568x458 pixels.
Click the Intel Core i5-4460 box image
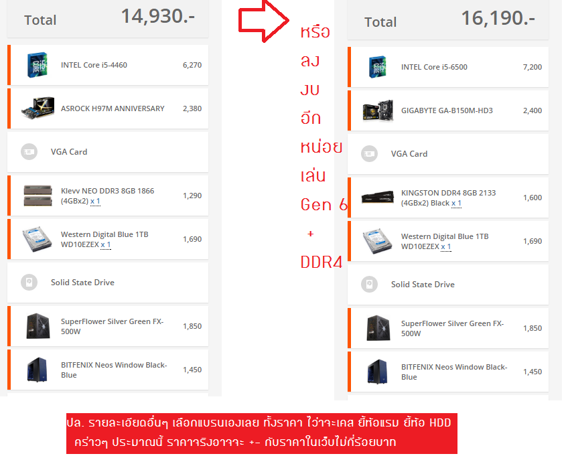(38, 65)
